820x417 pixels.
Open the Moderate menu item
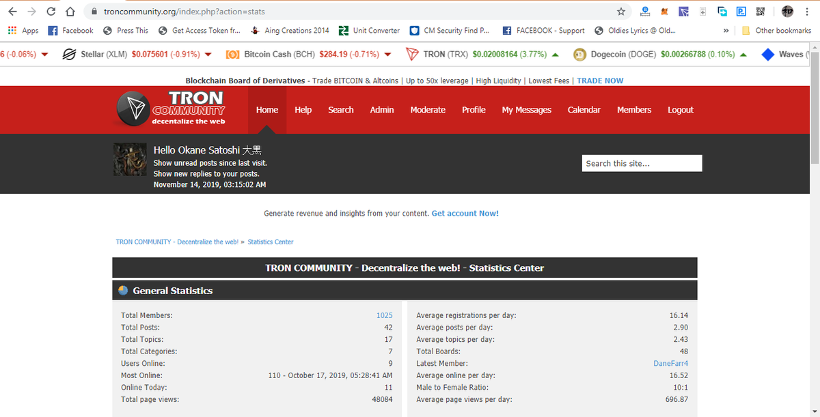click(x=428, y=110)
